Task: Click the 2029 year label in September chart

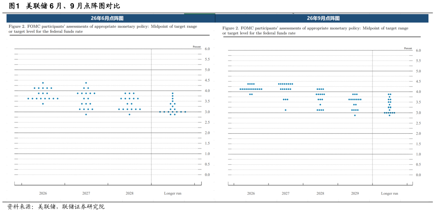Action: (x=355, y=193)
